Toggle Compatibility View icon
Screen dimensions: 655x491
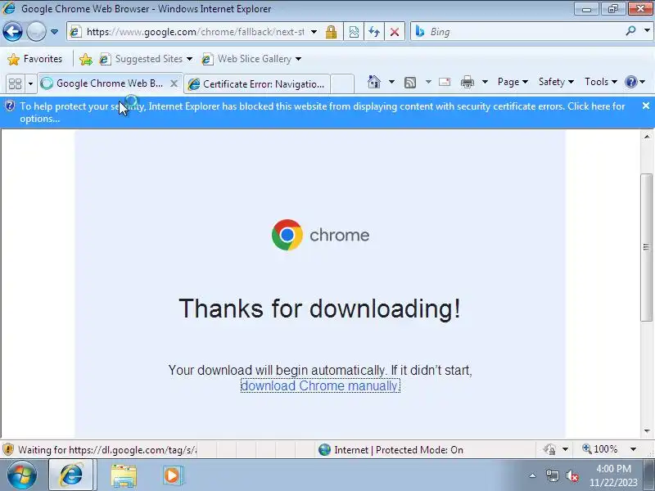click(x=354, y=32)
